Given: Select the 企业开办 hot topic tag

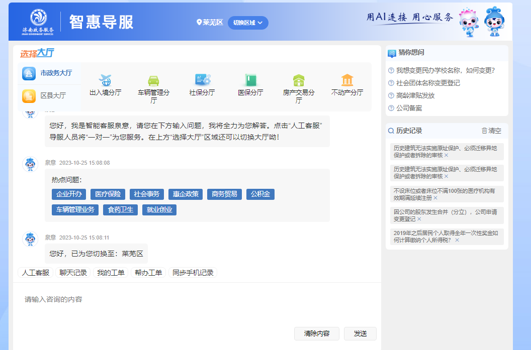Looking at the screenshot, I should pyautogui.click(x=69, y=194).
